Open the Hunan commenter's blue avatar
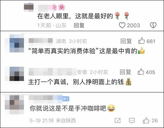This screenshot has height=128, width=164. pos(17,45)
